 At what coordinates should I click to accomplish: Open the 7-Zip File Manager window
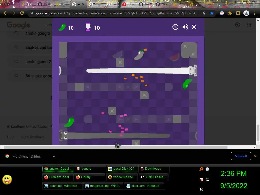(154, 177)
